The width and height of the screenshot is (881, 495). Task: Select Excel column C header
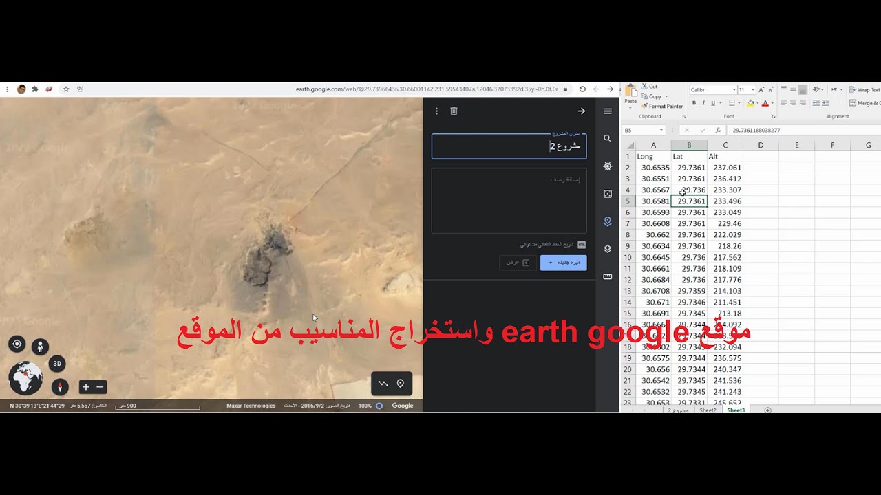point(725,145)
